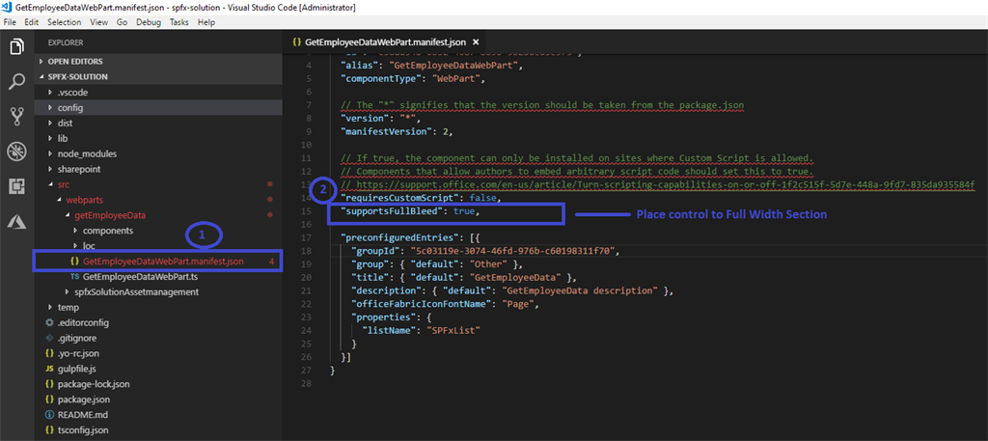Open the Azure view icon

pyautogui.click(x=17, y=220)
